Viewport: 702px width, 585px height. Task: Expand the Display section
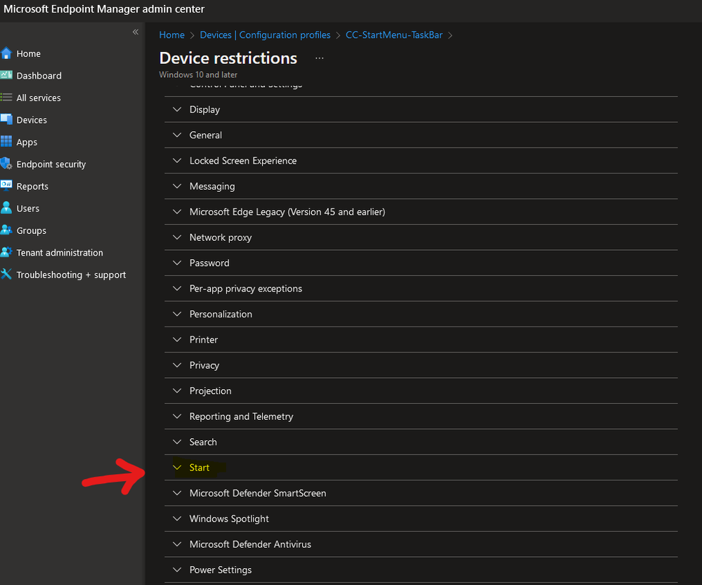[x=204, y=110]
